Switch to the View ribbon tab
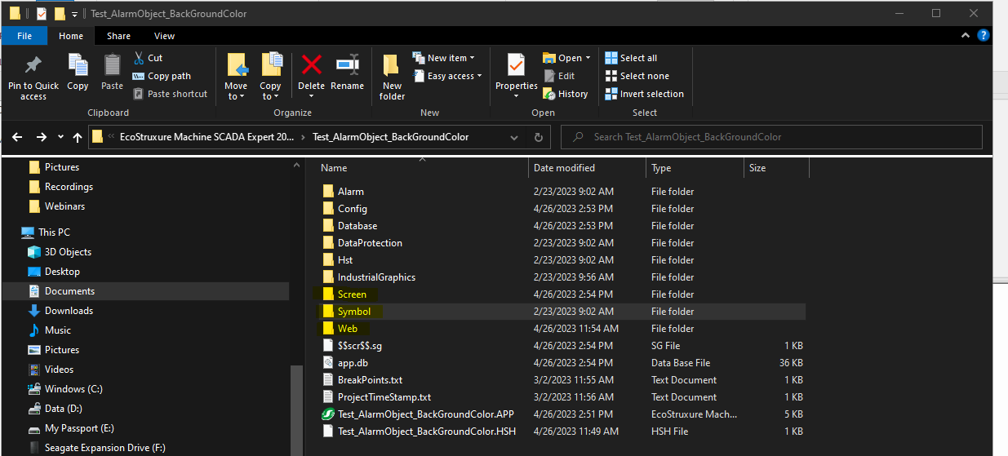The height and width of the screenshot is (456, 1008). tap(164, 36)
